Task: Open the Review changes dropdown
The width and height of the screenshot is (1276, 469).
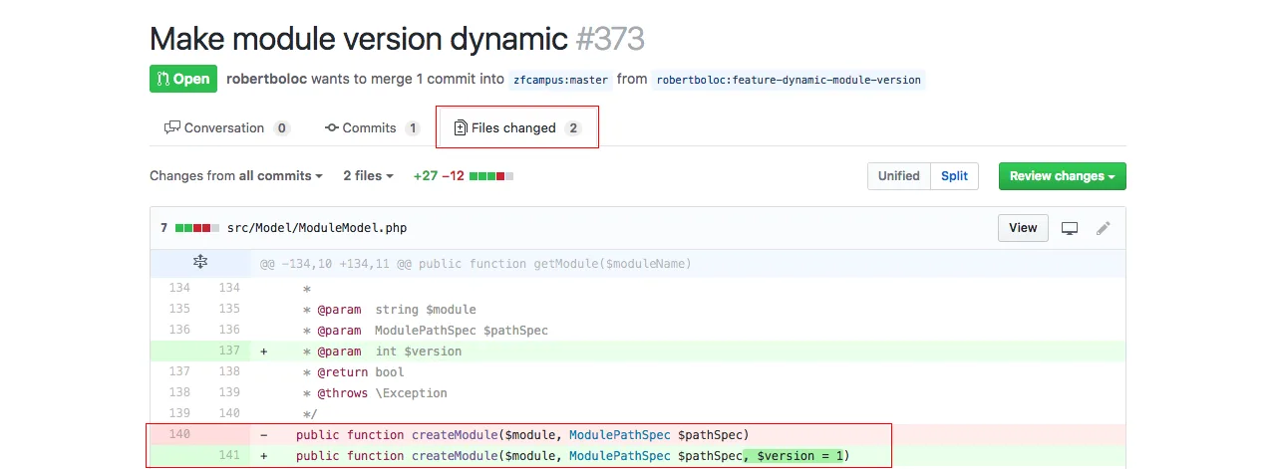Action: pos(1063,176)
